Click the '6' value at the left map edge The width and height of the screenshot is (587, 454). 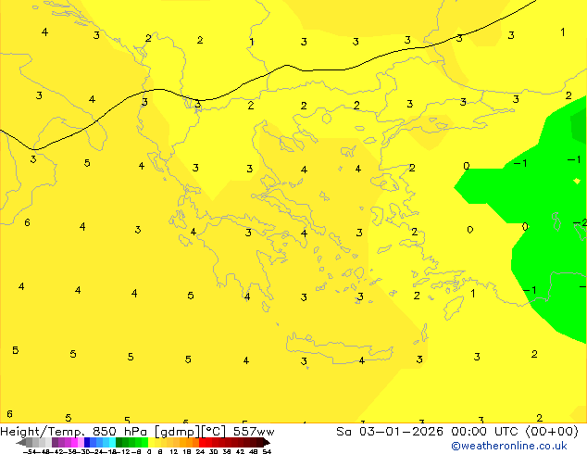9,414
